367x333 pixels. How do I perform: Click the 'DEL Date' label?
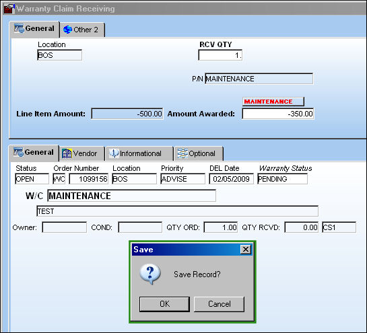click(224, 168)
